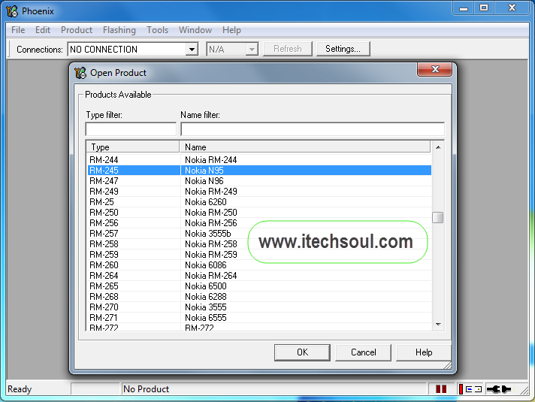Select RM-268 Nokia 6288 row

(x=259, y=297)
